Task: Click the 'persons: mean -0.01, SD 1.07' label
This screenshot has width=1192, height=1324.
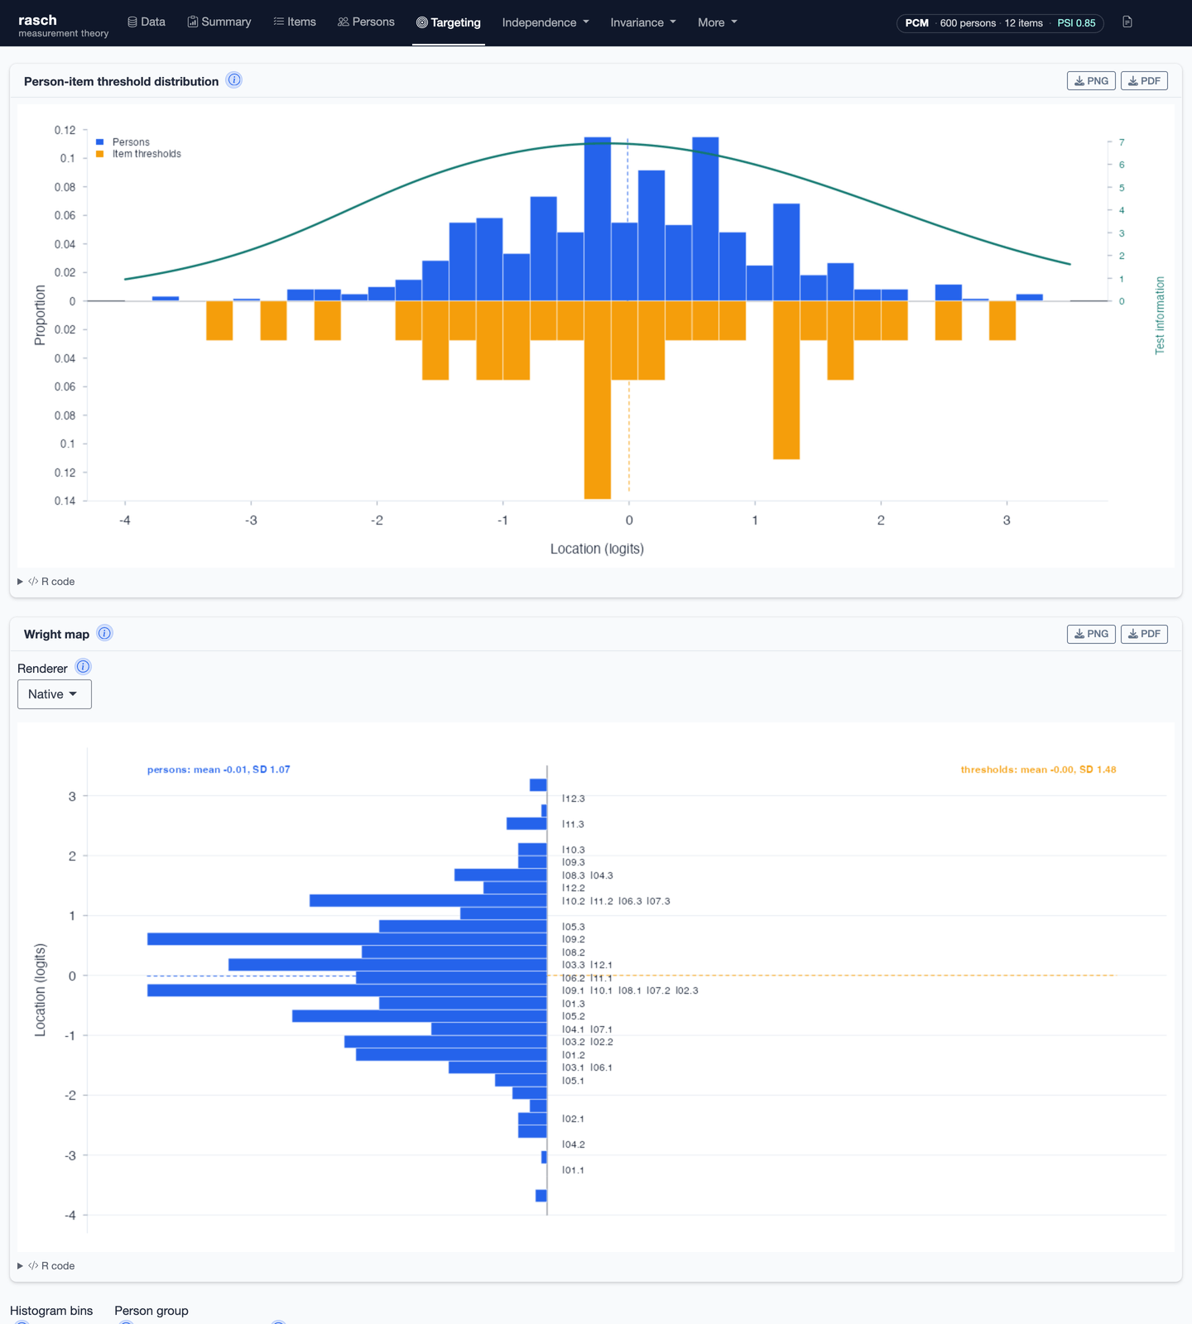Action: (219, 770)
